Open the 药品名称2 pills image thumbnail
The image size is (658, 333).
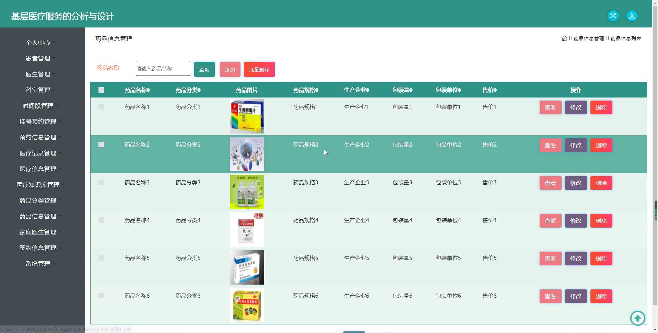click(247, 154)
